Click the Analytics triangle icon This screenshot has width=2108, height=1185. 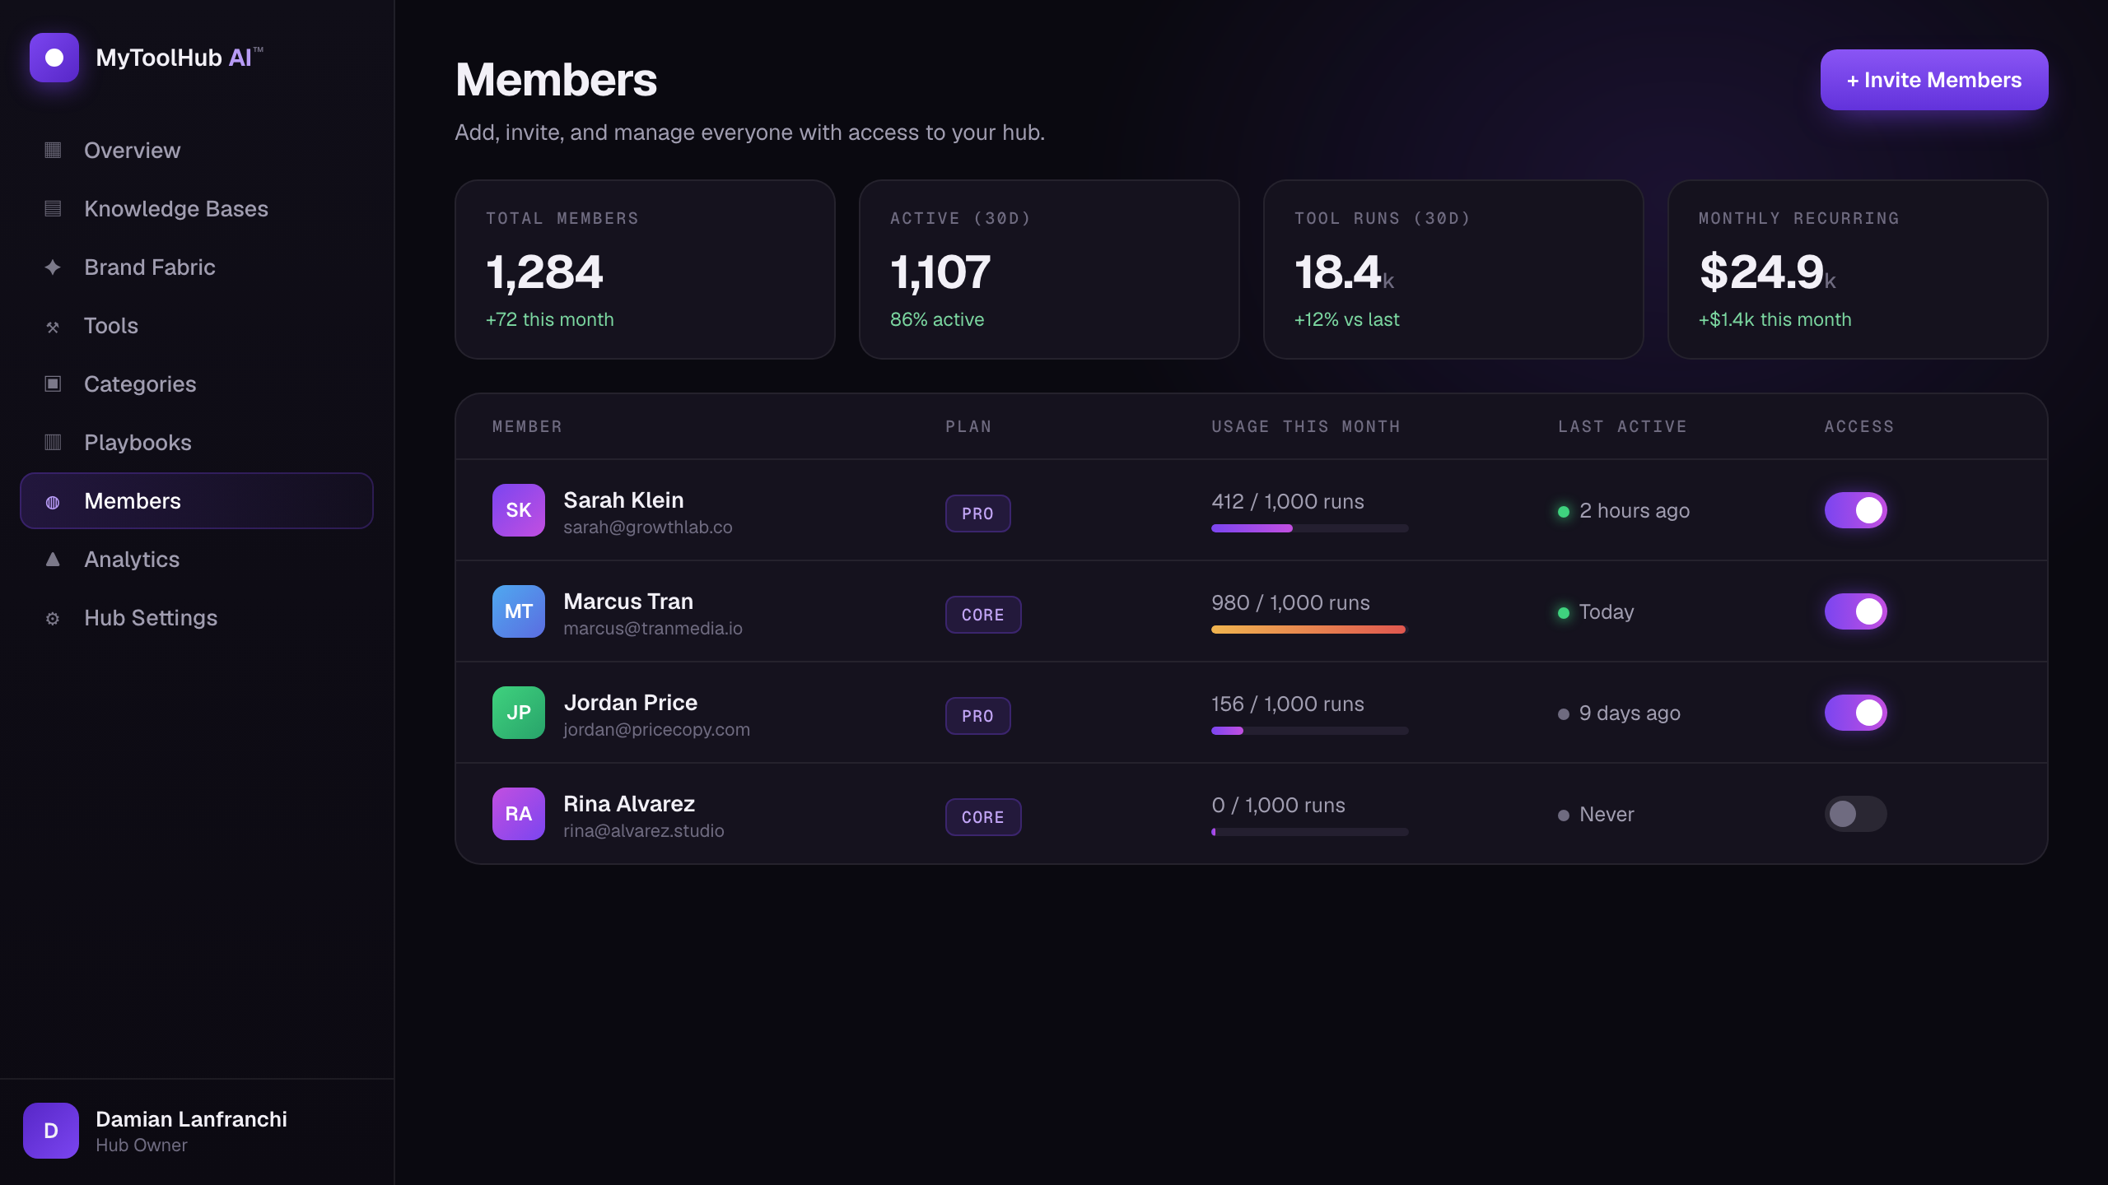pyautogui.click(x=53, y=560)
